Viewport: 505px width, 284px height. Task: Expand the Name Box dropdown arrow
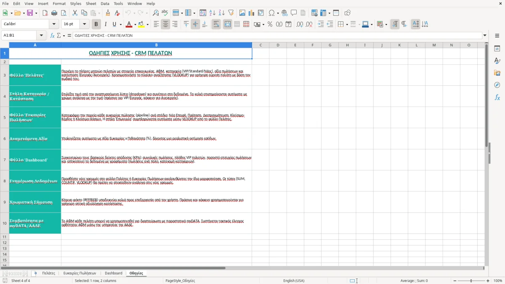click(x=41, y=35)
